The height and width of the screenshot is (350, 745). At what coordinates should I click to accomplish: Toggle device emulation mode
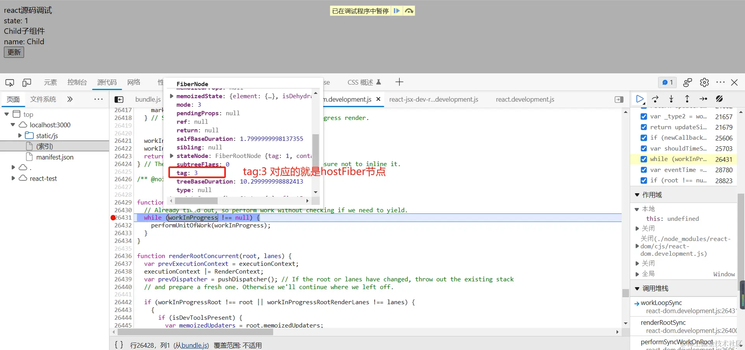click(27, 83)
